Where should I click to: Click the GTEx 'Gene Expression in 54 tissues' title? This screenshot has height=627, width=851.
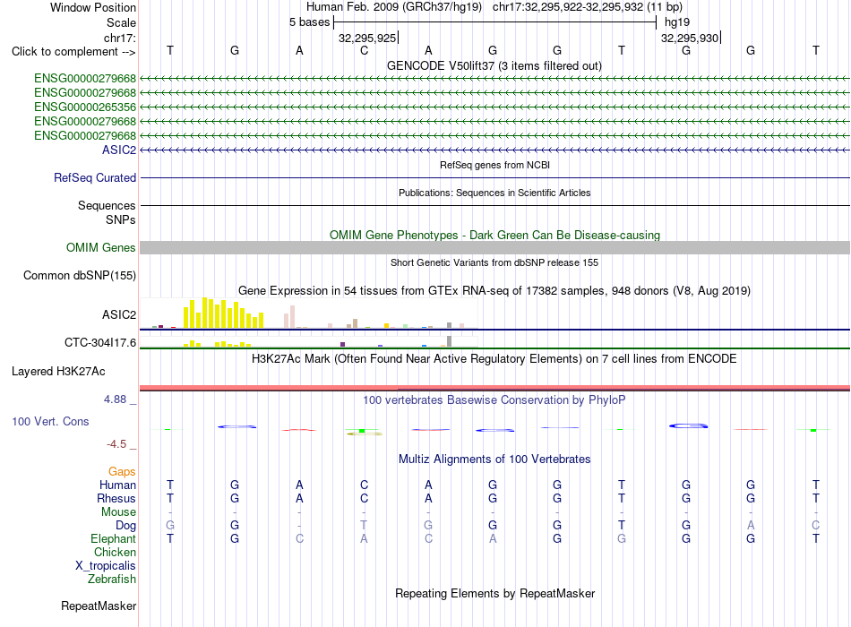(x=494, y=290)
